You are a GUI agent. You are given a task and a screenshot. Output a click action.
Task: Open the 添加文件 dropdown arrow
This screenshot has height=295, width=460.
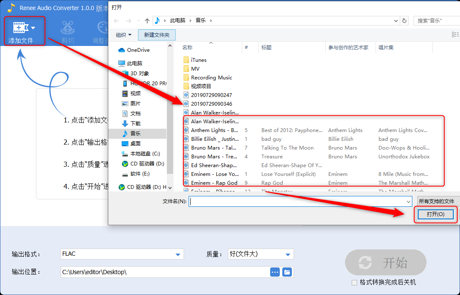tap(33, 28)
